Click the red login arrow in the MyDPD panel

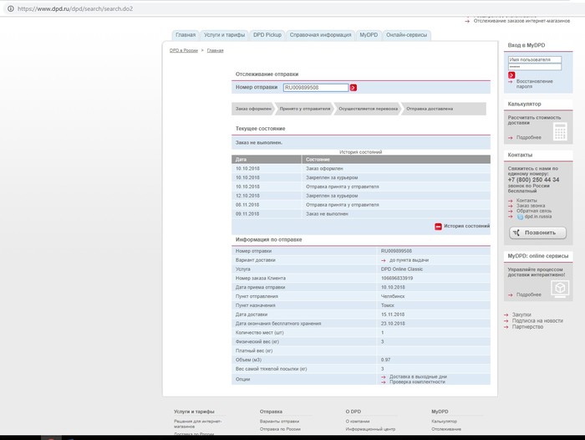[x=511, y=75]
